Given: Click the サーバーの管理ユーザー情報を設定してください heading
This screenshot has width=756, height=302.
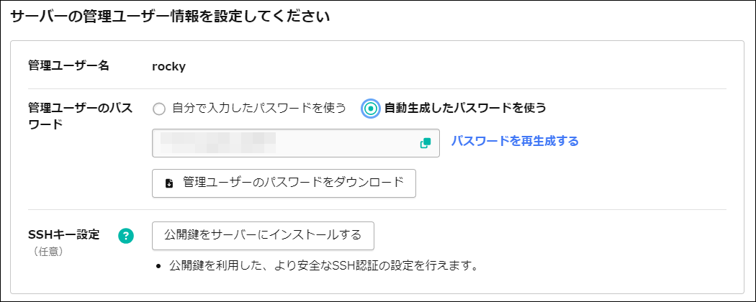Looking at the screenshot, I should tap(170, 17).
